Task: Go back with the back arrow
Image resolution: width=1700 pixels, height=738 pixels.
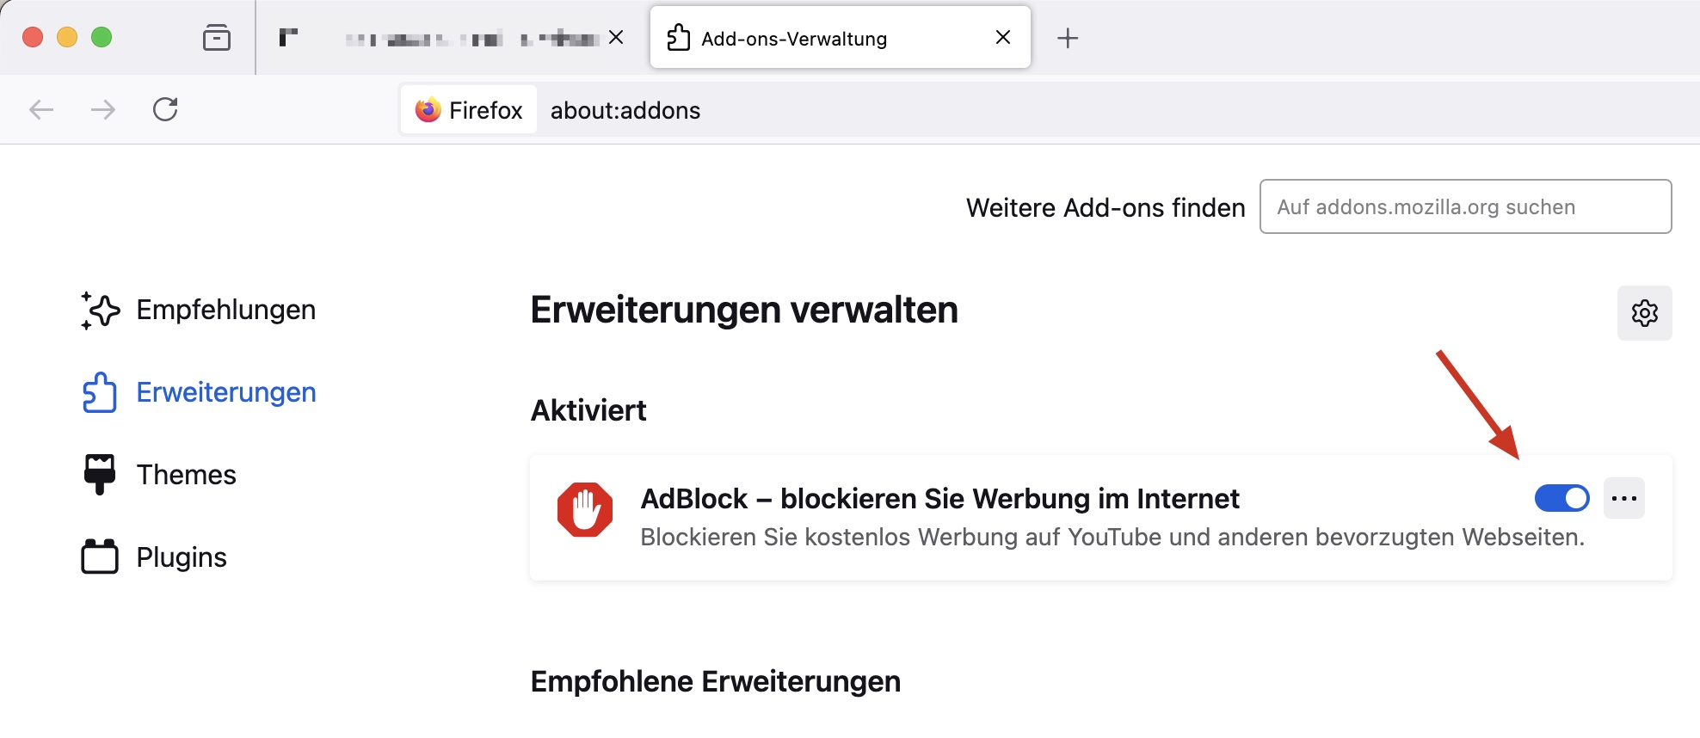Action: (41, 109)
